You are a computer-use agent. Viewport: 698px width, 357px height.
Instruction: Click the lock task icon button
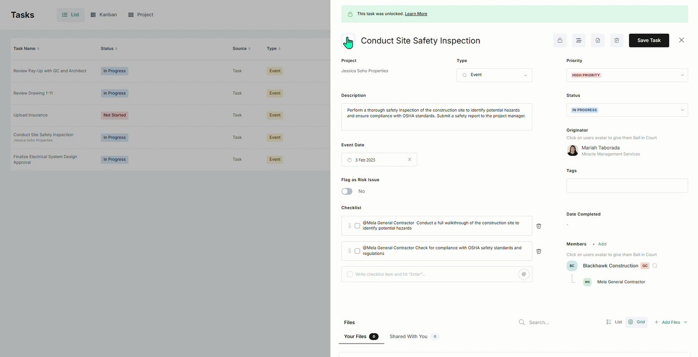pyautogui.click(x=559, y=41)
